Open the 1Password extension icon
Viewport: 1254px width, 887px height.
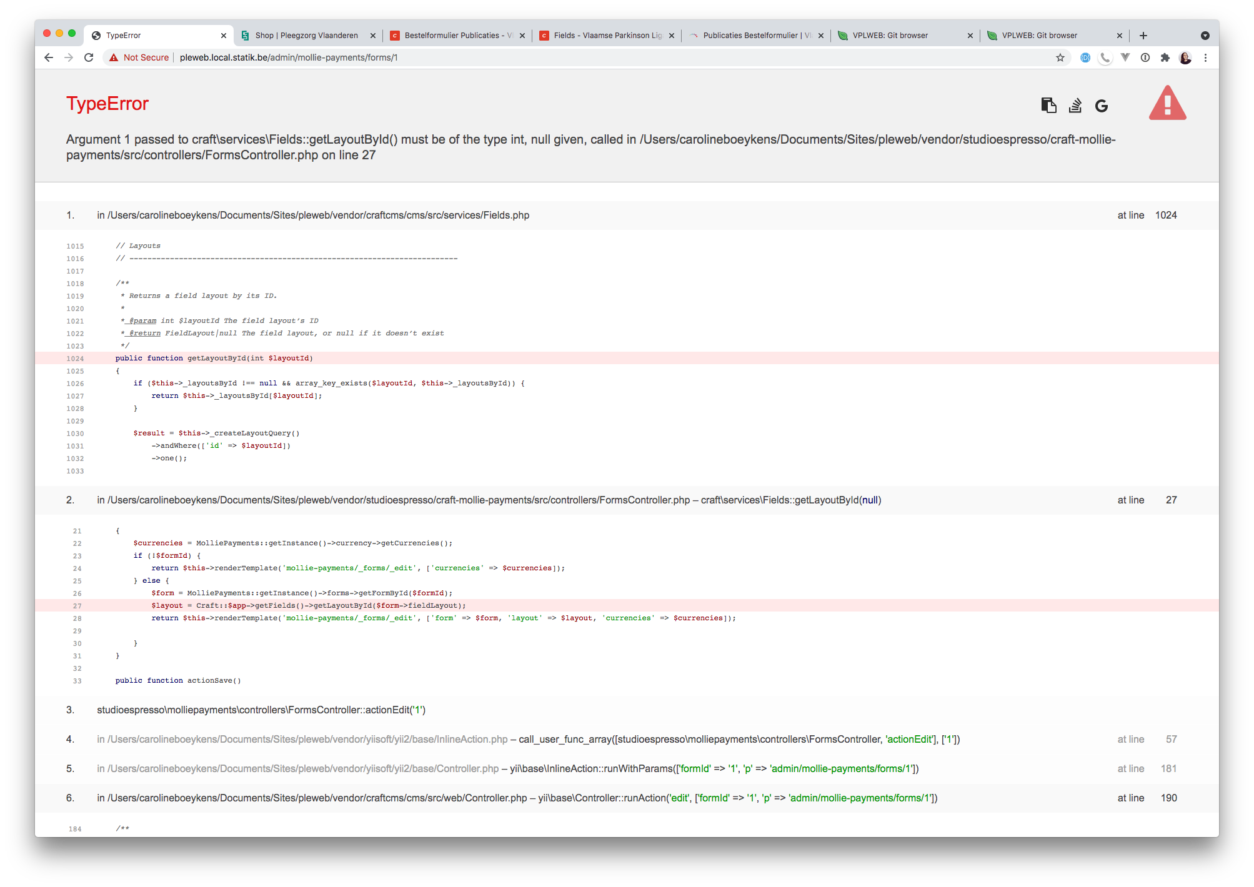(x=1145, y=57)
